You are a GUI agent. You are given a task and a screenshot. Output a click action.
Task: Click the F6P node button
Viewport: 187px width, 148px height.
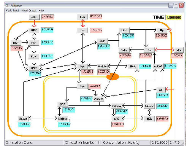click(x=33, y=43)
